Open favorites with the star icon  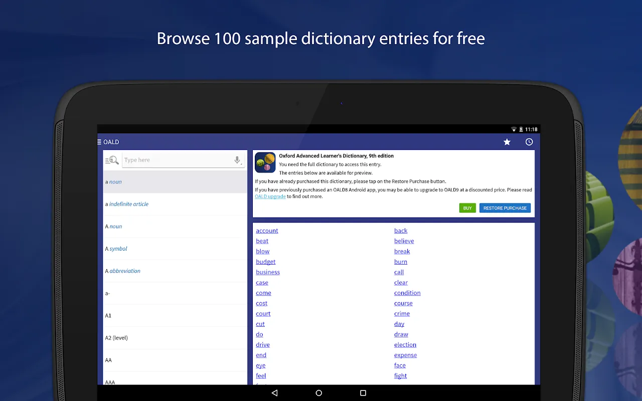(507, 142)
